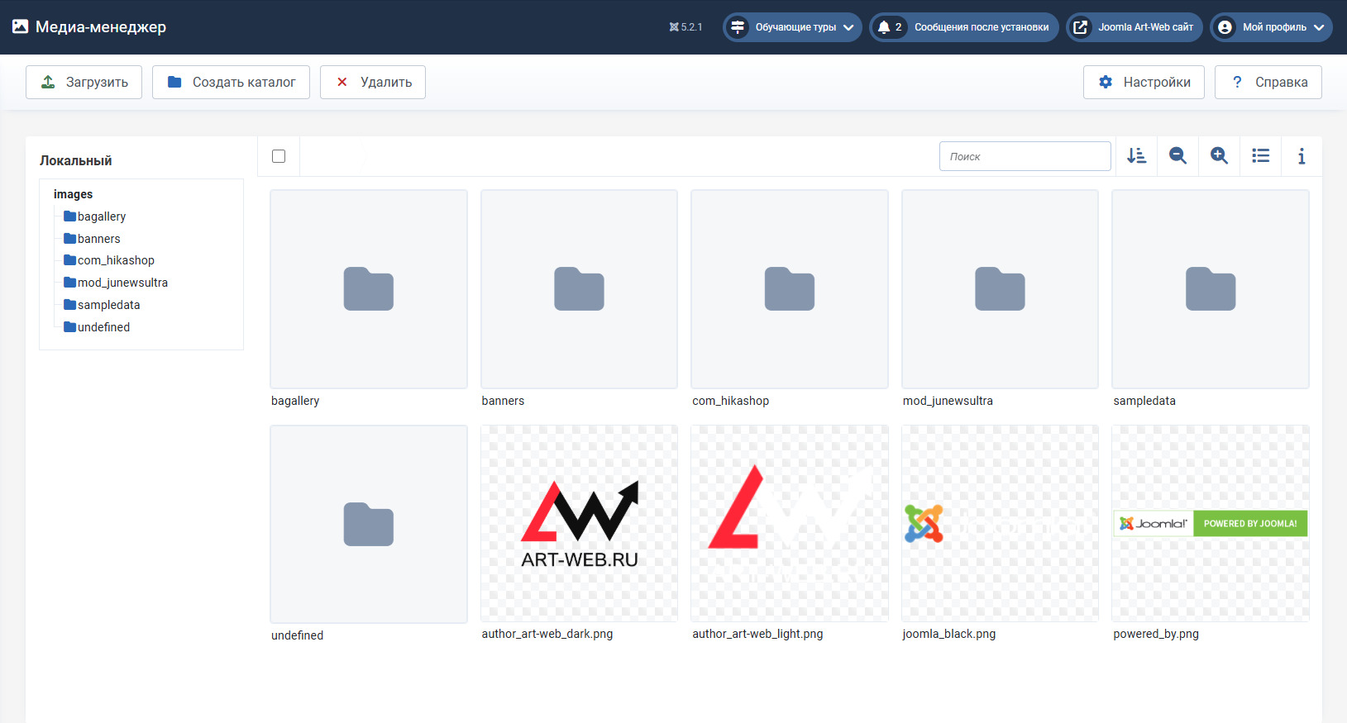1347x723 pixels.
Task: Open the Мой профиль dropdown
Action: [1271, 27]
